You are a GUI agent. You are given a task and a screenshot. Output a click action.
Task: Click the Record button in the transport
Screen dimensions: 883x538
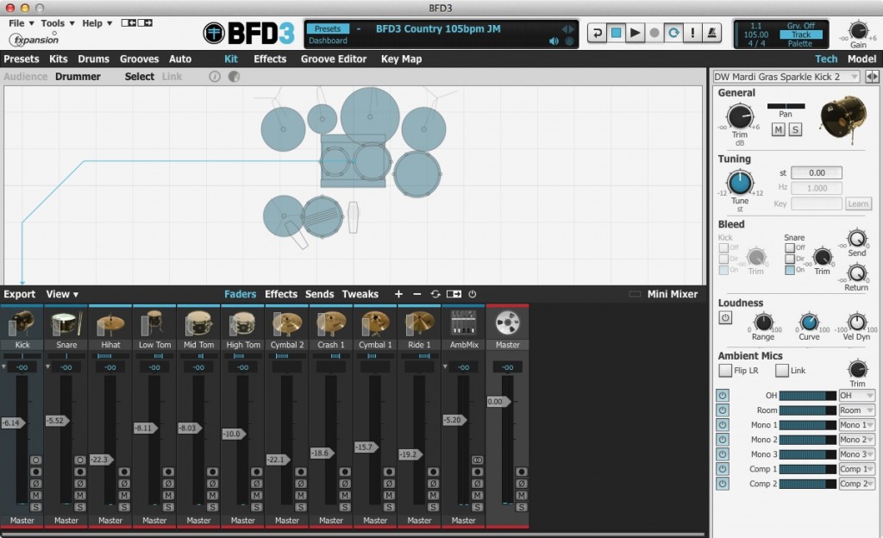[654, 34]
